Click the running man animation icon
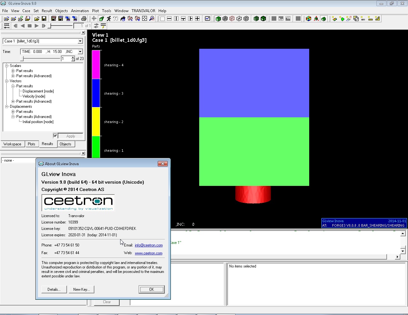 [x=109, y=18]
